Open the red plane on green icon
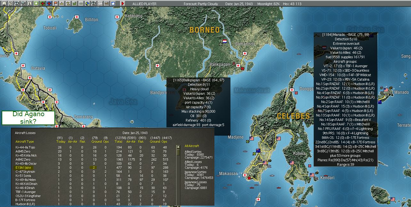The image size is (411, 207). (x=43, y=4)
